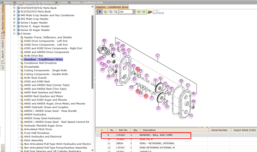Click callout 1 on the diagram
This screenshot has width=257, height=152.
(x=158, y=55)
